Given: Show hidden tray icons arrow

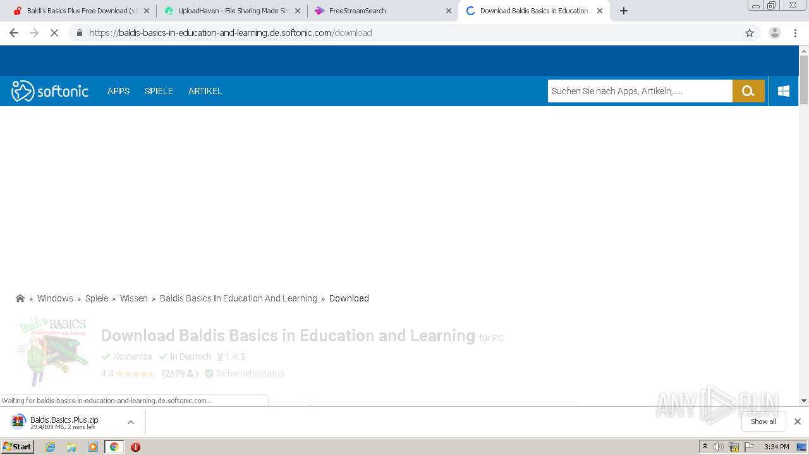Looking at the screenshot, I should click(705, 447).
